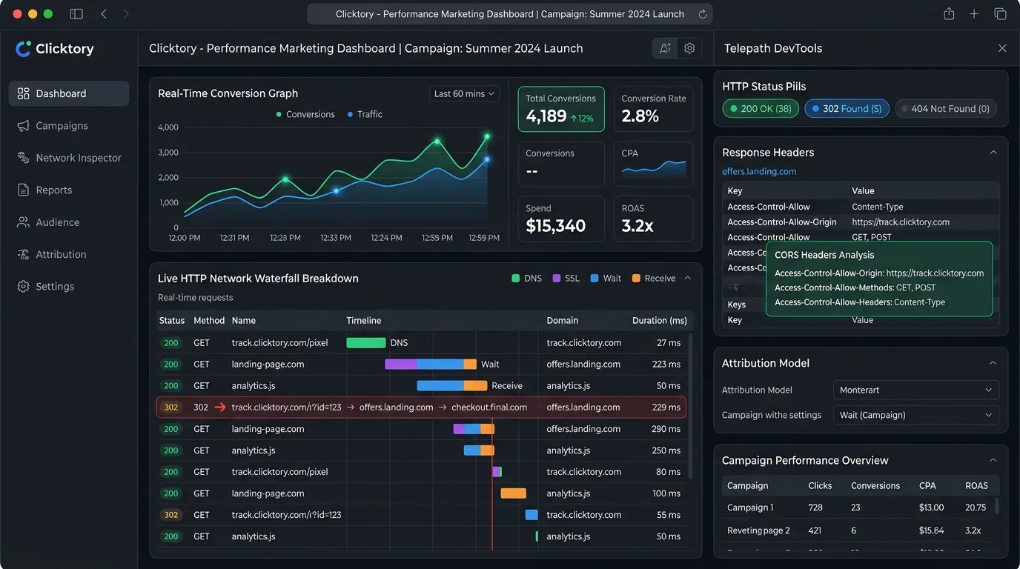1020x569 pixels.
Task: Collapse Campaign Performance Overview section
Action: pos(993,460)
